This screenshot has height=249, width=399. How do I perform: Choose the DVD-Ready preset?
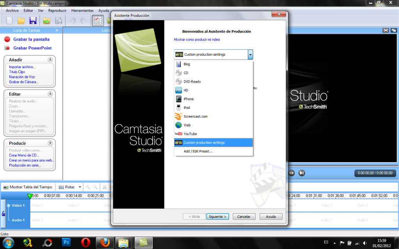point(214,82)
